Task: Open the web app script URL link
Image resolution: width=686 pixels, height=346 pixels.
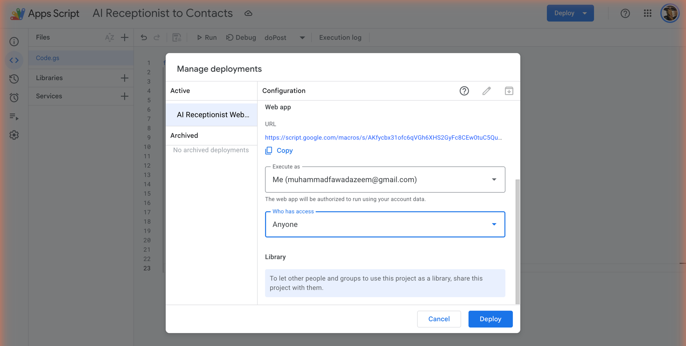Action: point(383,138)
